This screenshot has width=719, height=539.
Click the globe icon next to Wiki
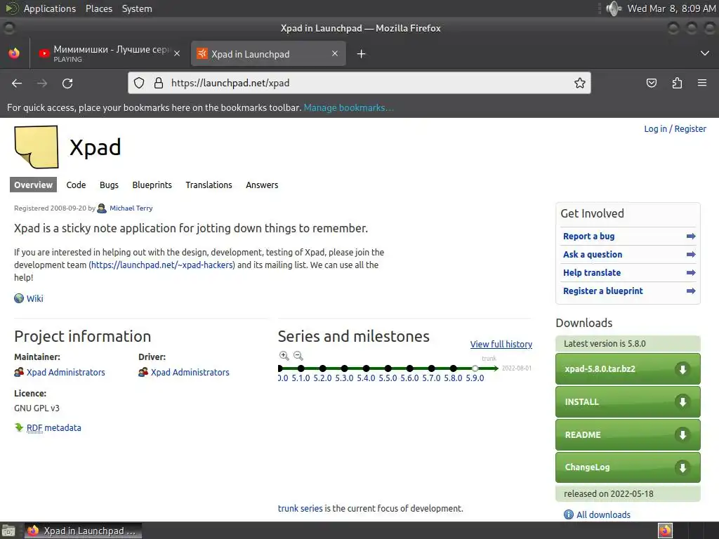pos(19,298)
